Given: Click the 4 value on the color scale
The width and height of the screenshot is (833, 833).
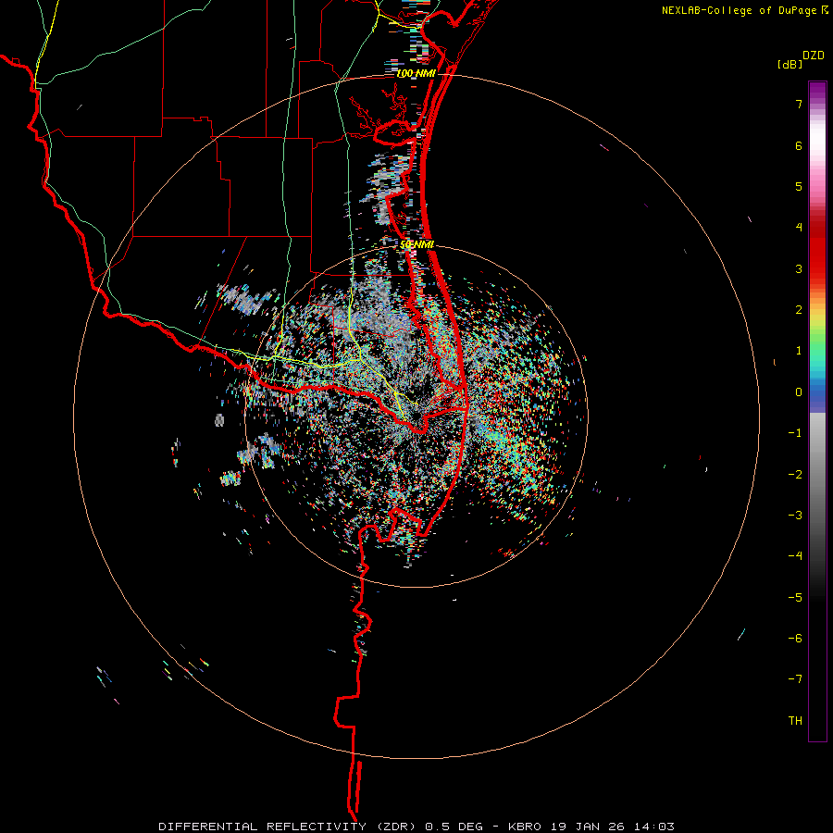Looking at the screenshot, I should click(x=799, y=228).
